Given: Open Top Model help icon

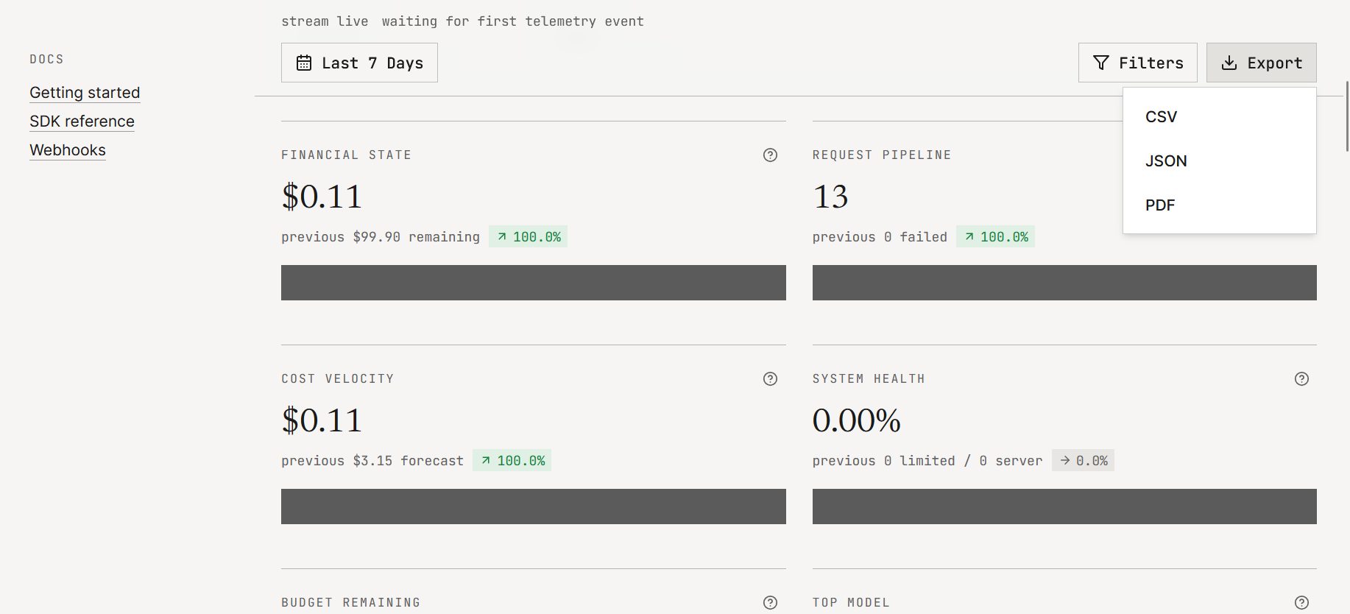Looking at the screenshot, I should coord(1301,602).
